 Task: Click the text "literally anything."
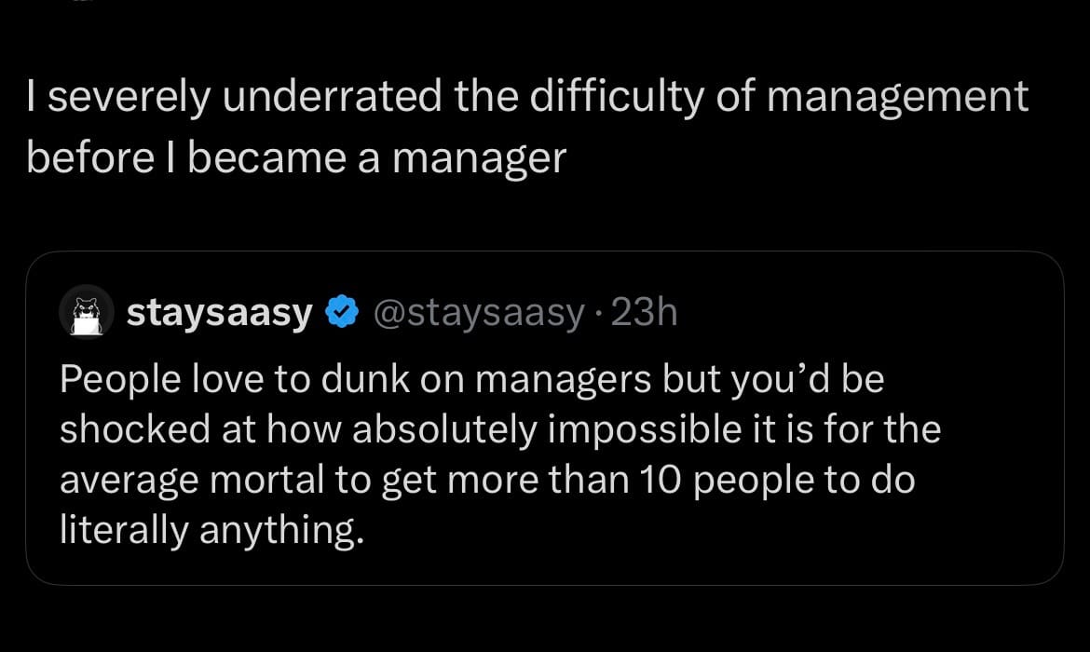[210, 531]
